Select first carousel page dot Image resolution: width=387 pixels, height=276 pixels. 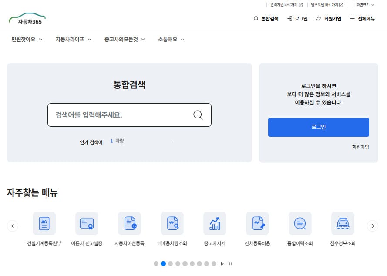click(x=156, y=264)
